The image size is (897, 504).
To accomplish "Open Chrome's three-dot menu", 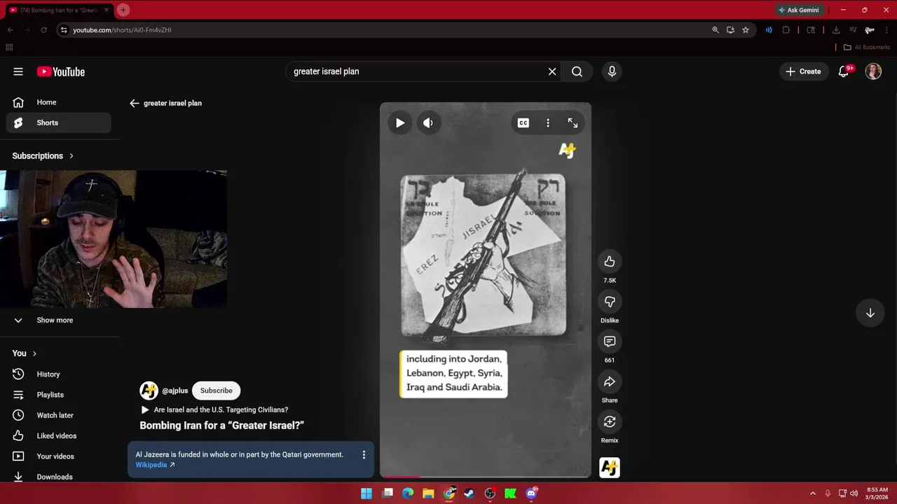I will point(886,30).
